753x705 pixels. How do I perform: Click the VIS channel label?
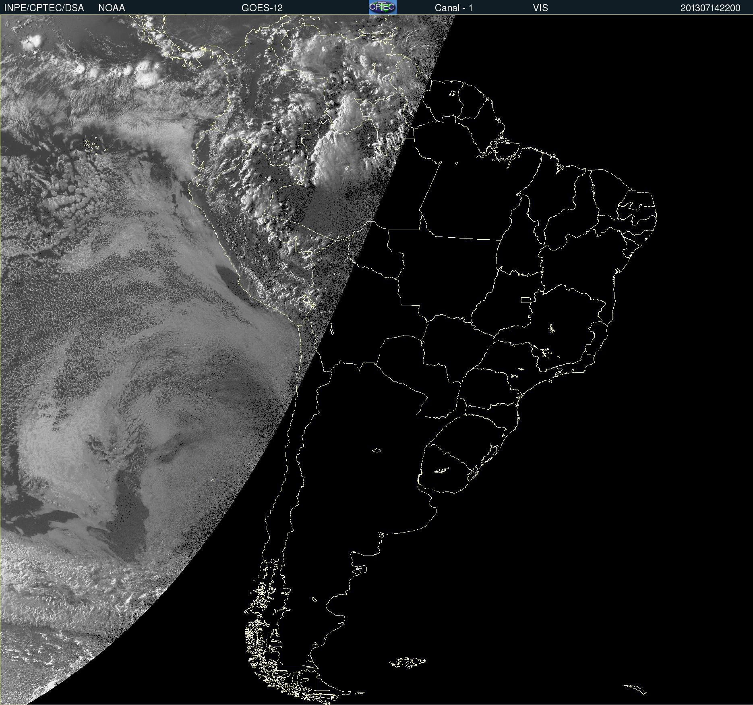[x=540, y=8]
